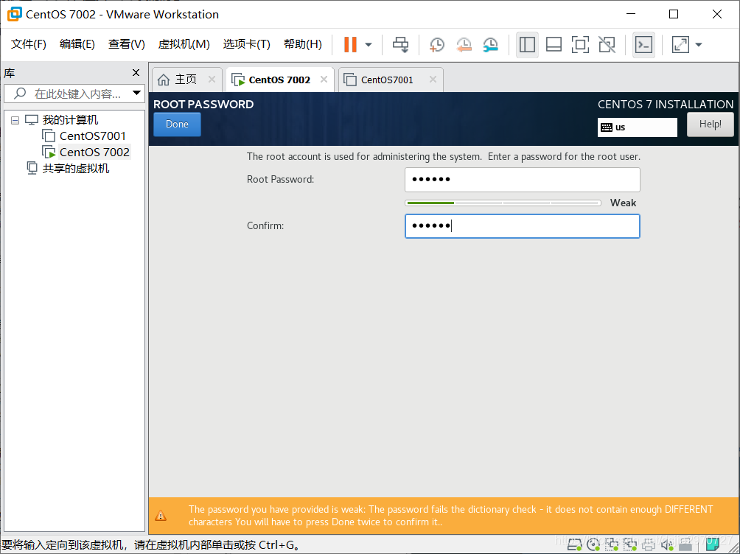Open the 查看(V) menu
Screen dimensions: 740x554
pos(127,44)
